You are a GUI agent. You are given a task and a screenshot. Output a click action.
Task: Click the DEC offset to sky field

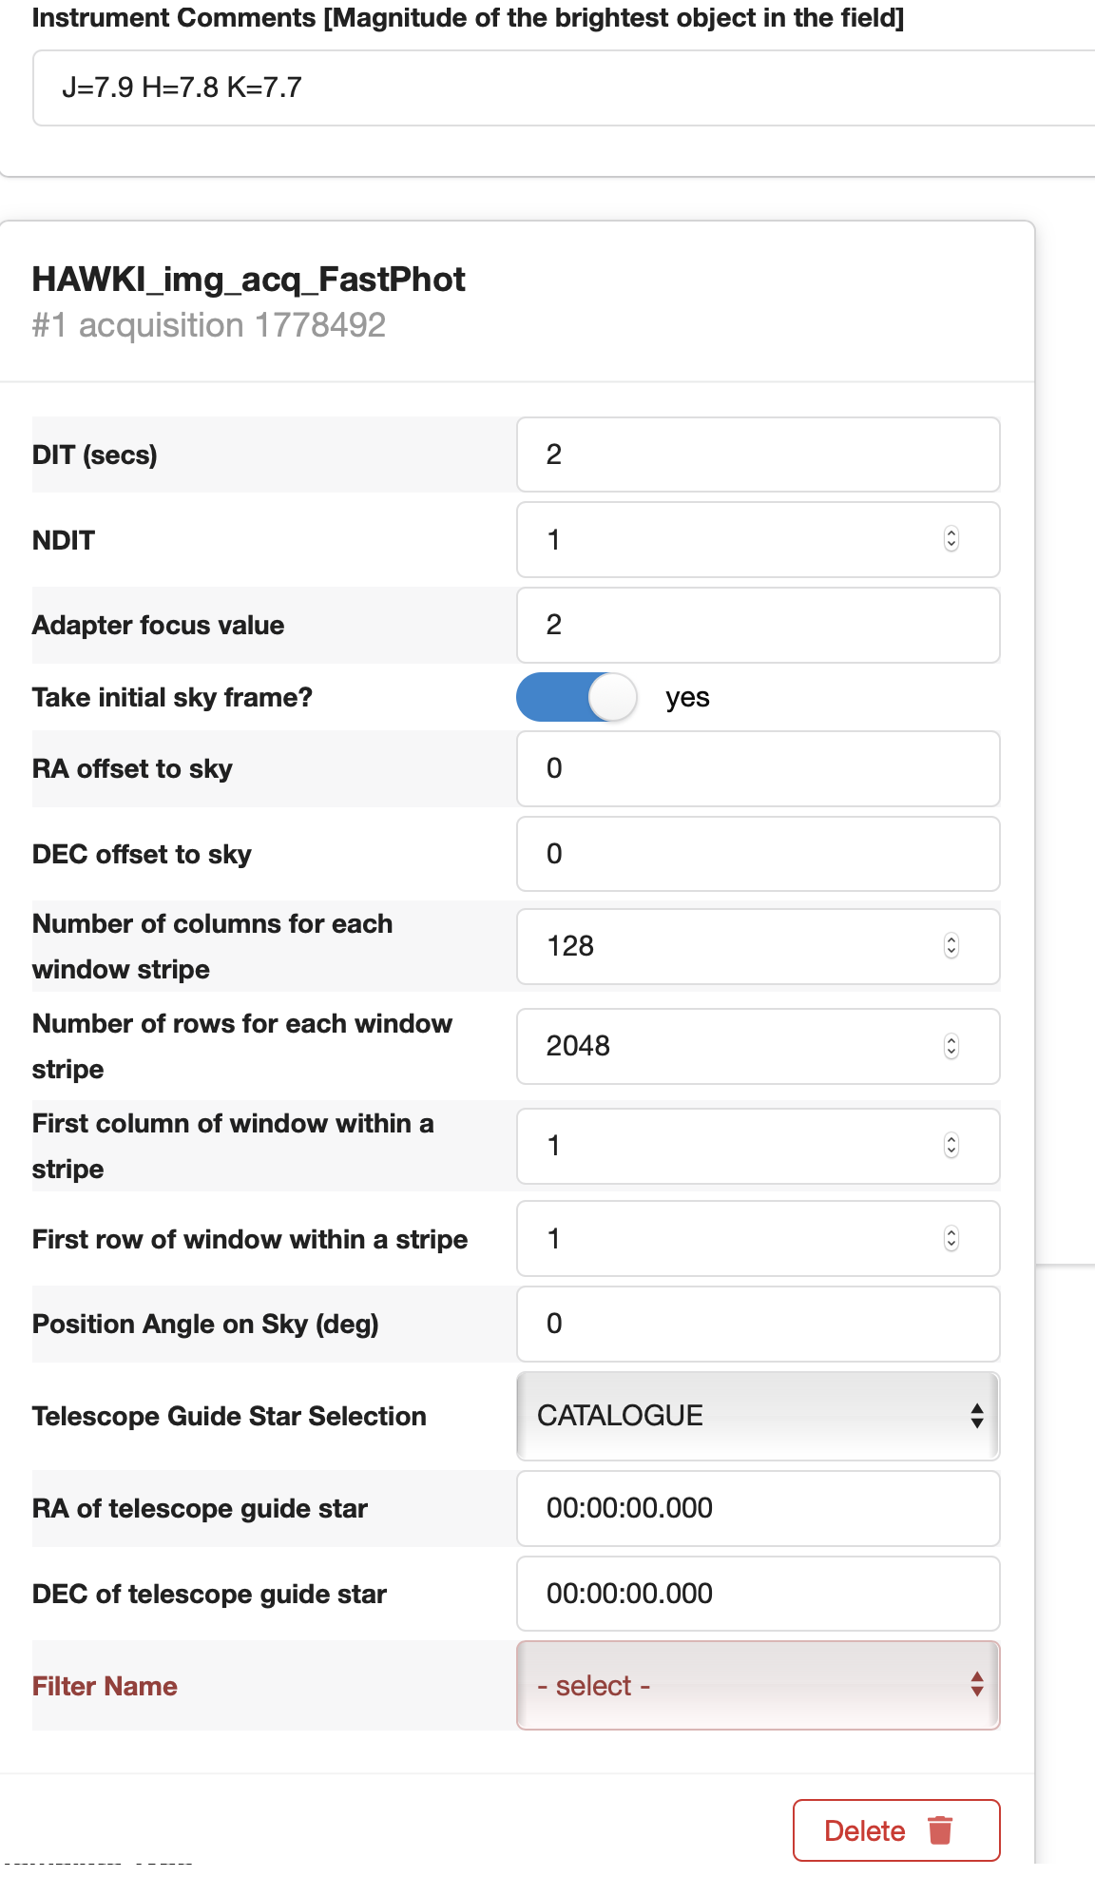coord(758,854)
